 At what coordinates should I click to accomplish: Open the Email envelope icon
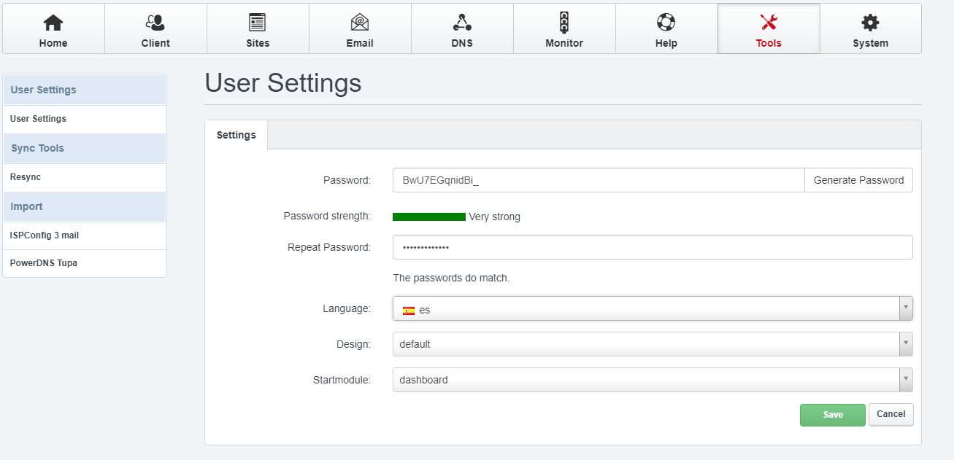point(360,23)
